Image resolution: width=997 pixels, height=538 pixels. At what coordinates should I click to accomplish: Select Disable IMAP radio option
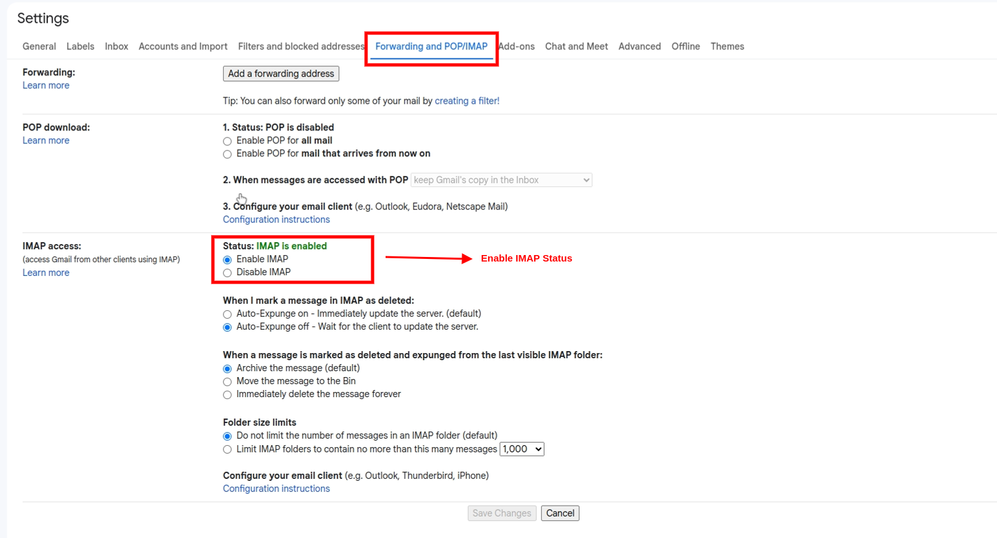pyautogui.click(x=227, y=273)
